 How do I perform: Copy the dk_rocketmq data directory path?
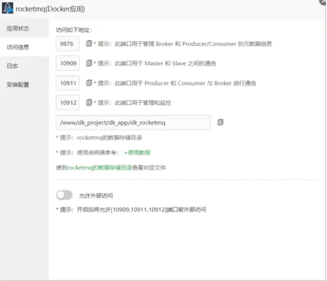(x=220, y=122)
